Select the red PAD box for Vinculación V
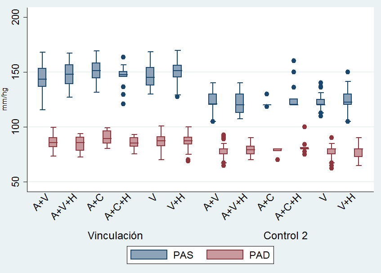 tap(161, 141)
